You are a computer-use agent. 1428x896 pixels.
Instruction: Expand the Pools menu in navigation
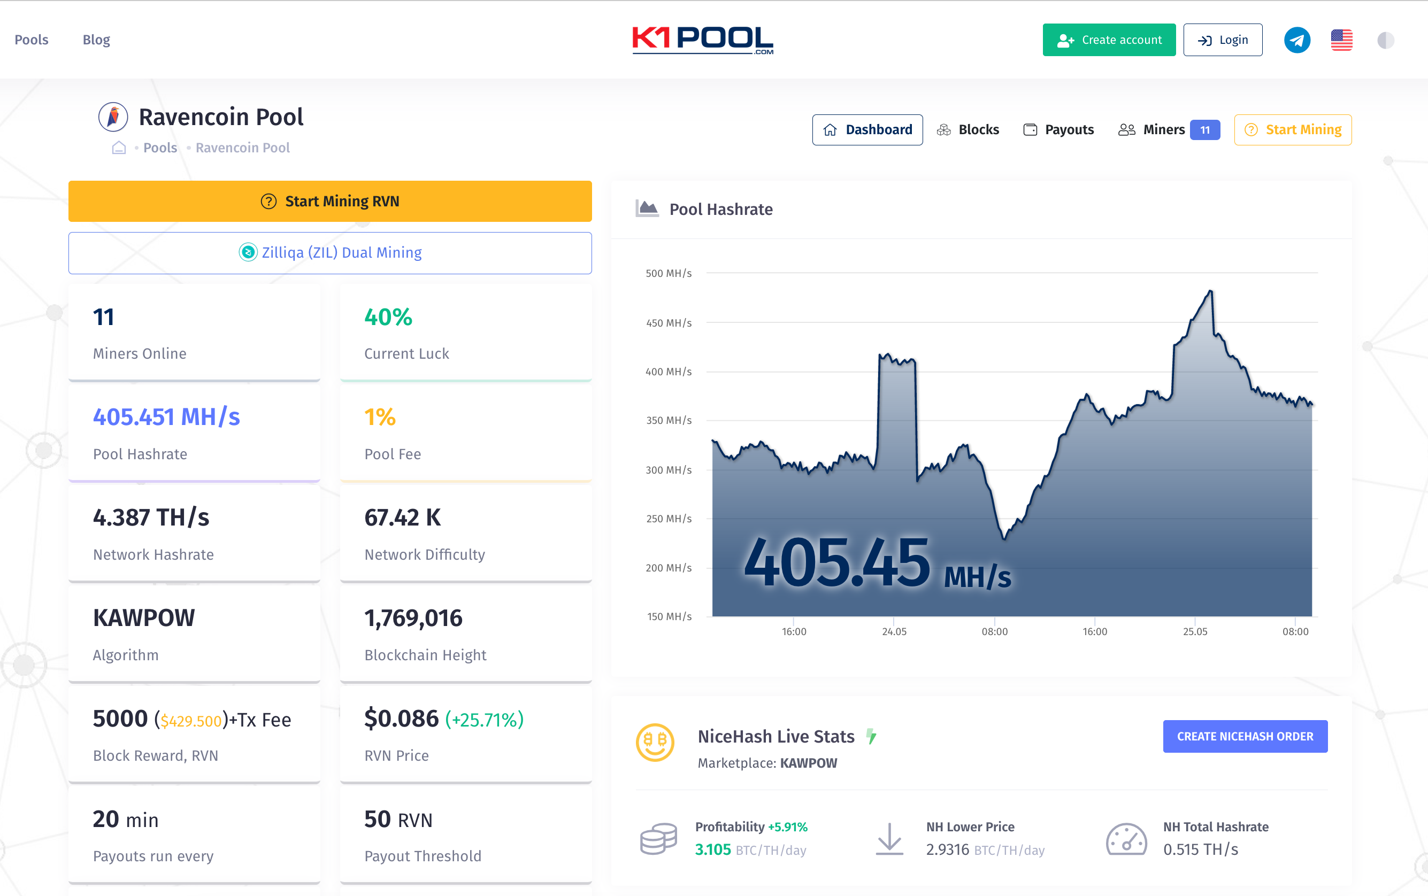pyautogui.click(x=32, y=39)
